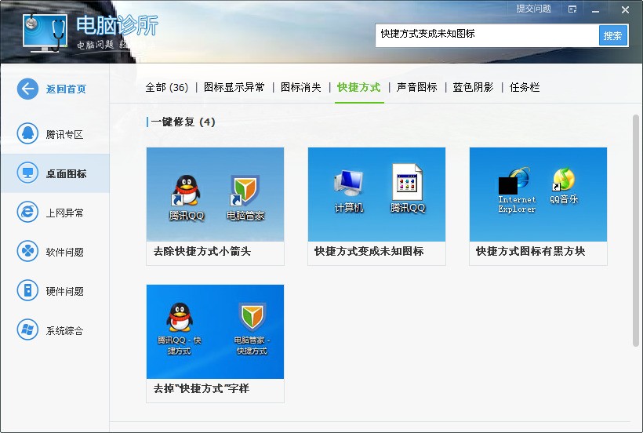Viewport: 643px width, 433px height.
Task: Click the back arrow icon for 返回首页
Action: tap(27, 89)
